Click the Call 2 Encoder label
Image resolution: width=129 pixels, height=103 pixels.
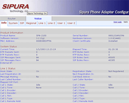tap(80, 90)
